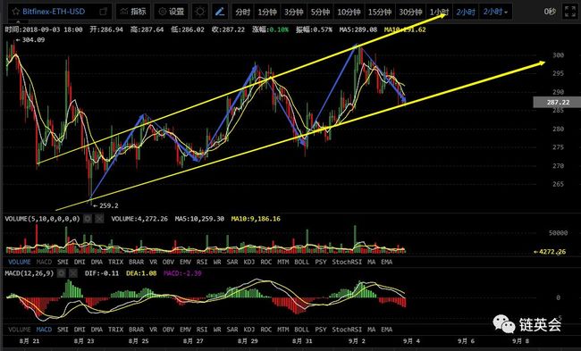Open the Bitfinex-ETH-USD pair selector

(x=54, y=12)
